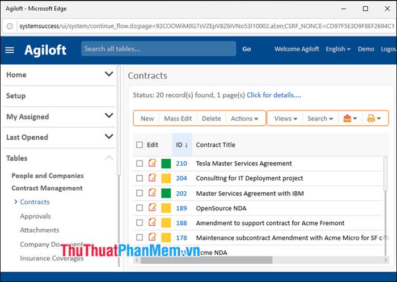Select Attachments from Contract Management menu
The height and width of the screenshot is (282, 397).
39,230
